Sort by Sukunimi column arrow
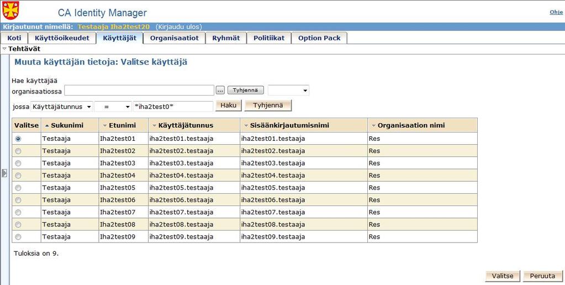 tap(47, 125)
